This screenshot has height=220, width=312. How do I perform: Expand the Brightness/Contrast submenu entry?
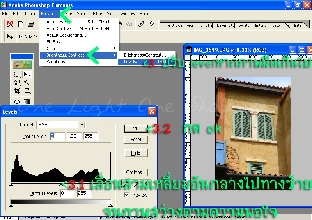(78, 55)
